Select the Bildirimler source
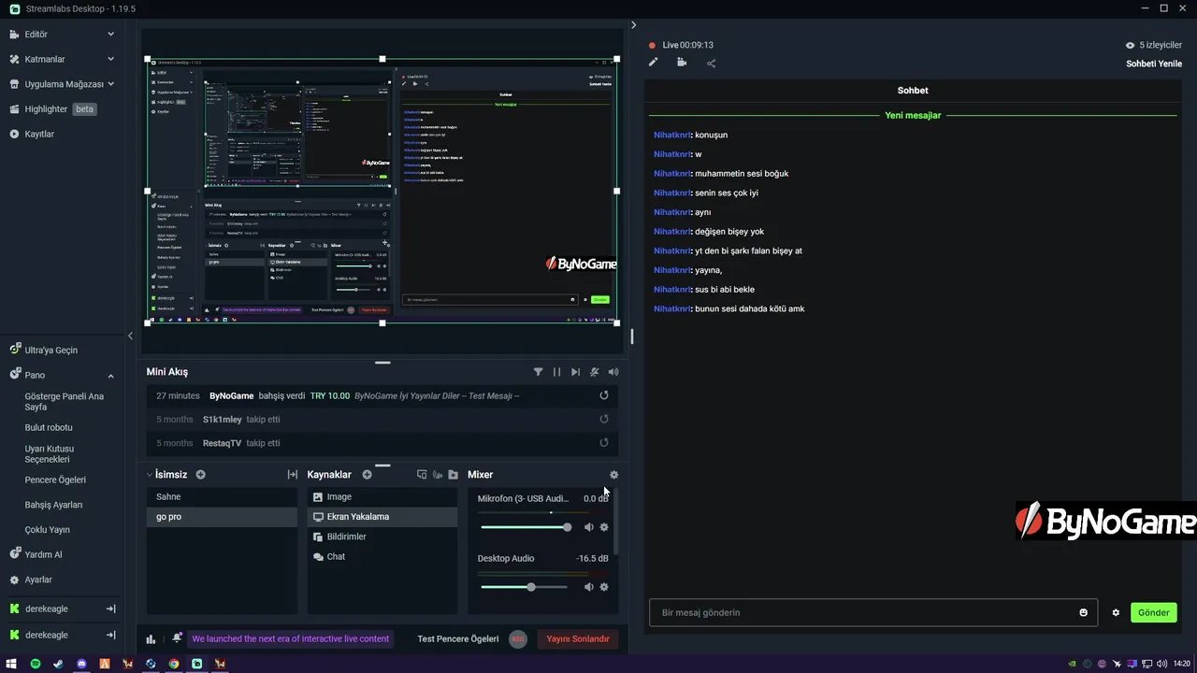Image resolution: width=1197 pixels, height=673 pixels. [x=382, y=537]
